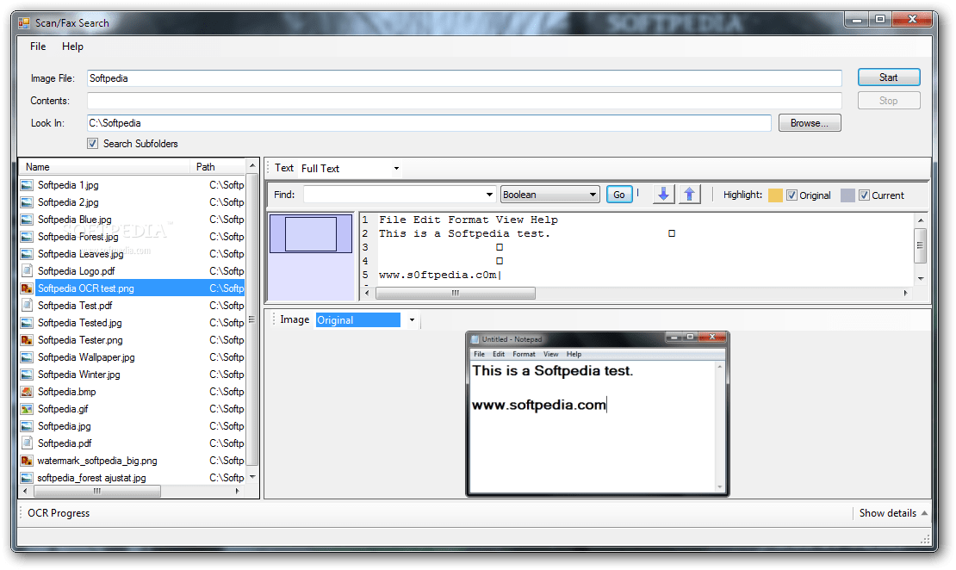This screenshot has height=570, width=956.
Task: Open the File menu
Action: coord(38,46)
